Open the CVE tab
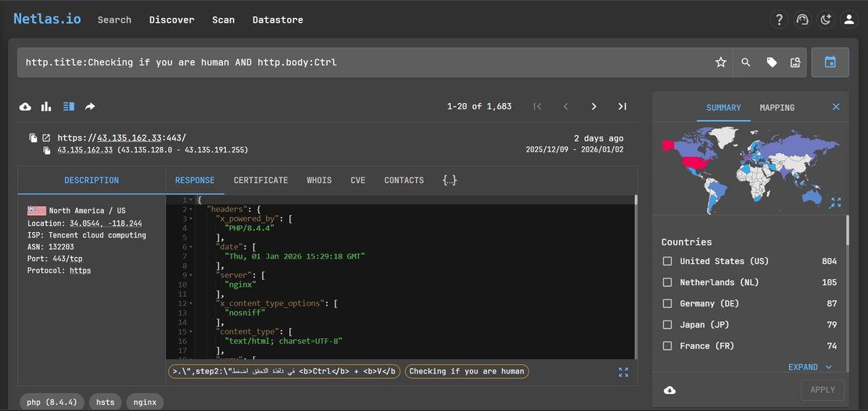Image resolution: width=868 pixels, height=411 pixels. coord(358,180)
